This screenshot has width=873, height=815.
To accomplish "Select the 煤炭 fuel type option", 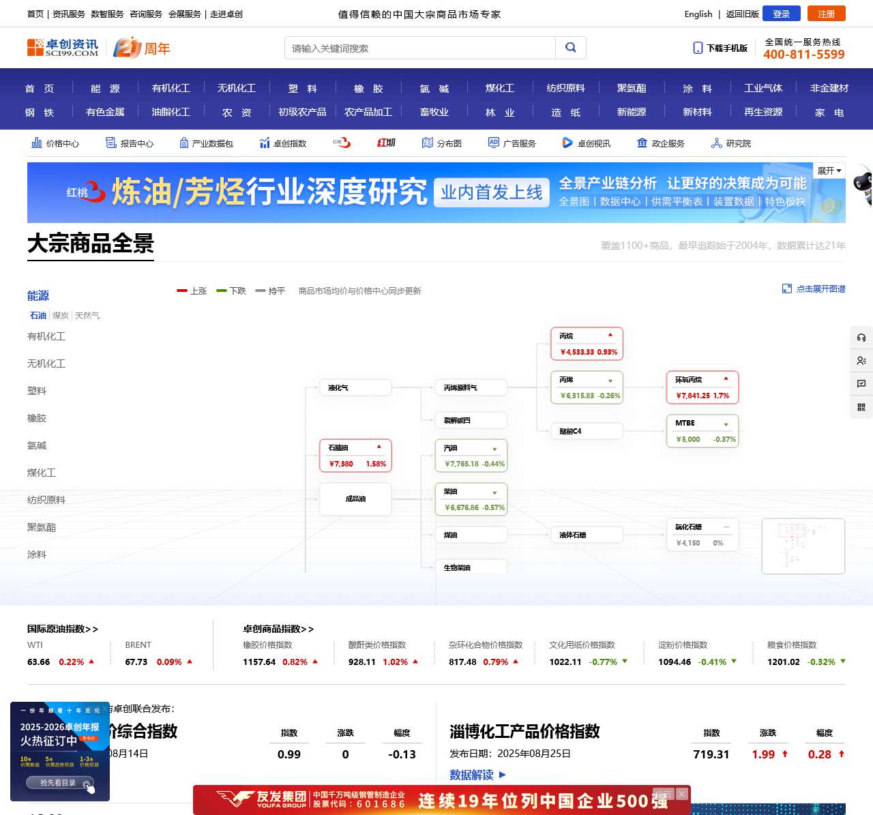I will (x=60, y=315).
